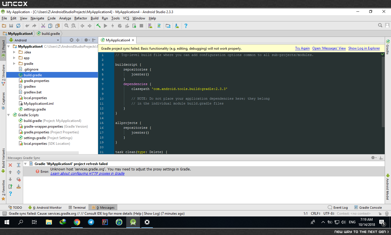Click the Debug bug icon
Viewport: 391px width, 235px height.
point(120,26)
